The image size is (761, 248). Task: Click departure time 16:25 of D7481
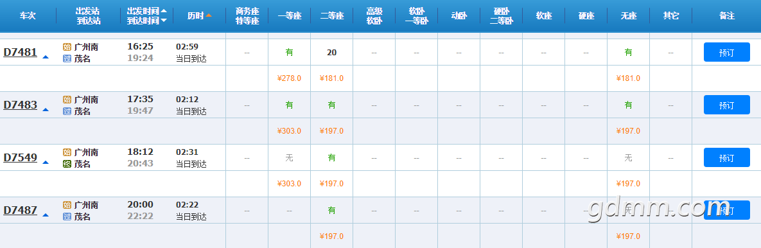coord(140,46)
